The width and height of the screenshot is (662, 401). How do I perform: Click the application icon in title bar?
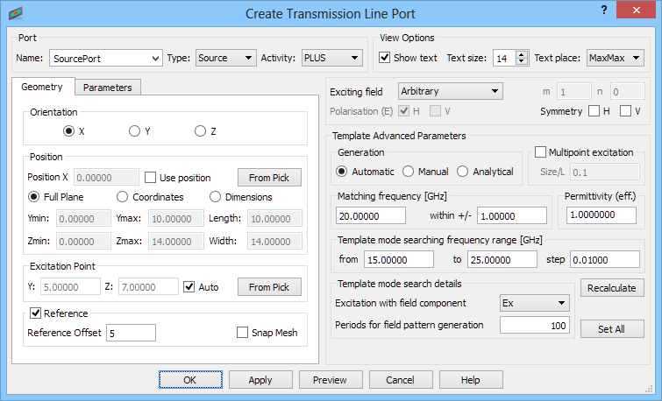coord(16,13)
